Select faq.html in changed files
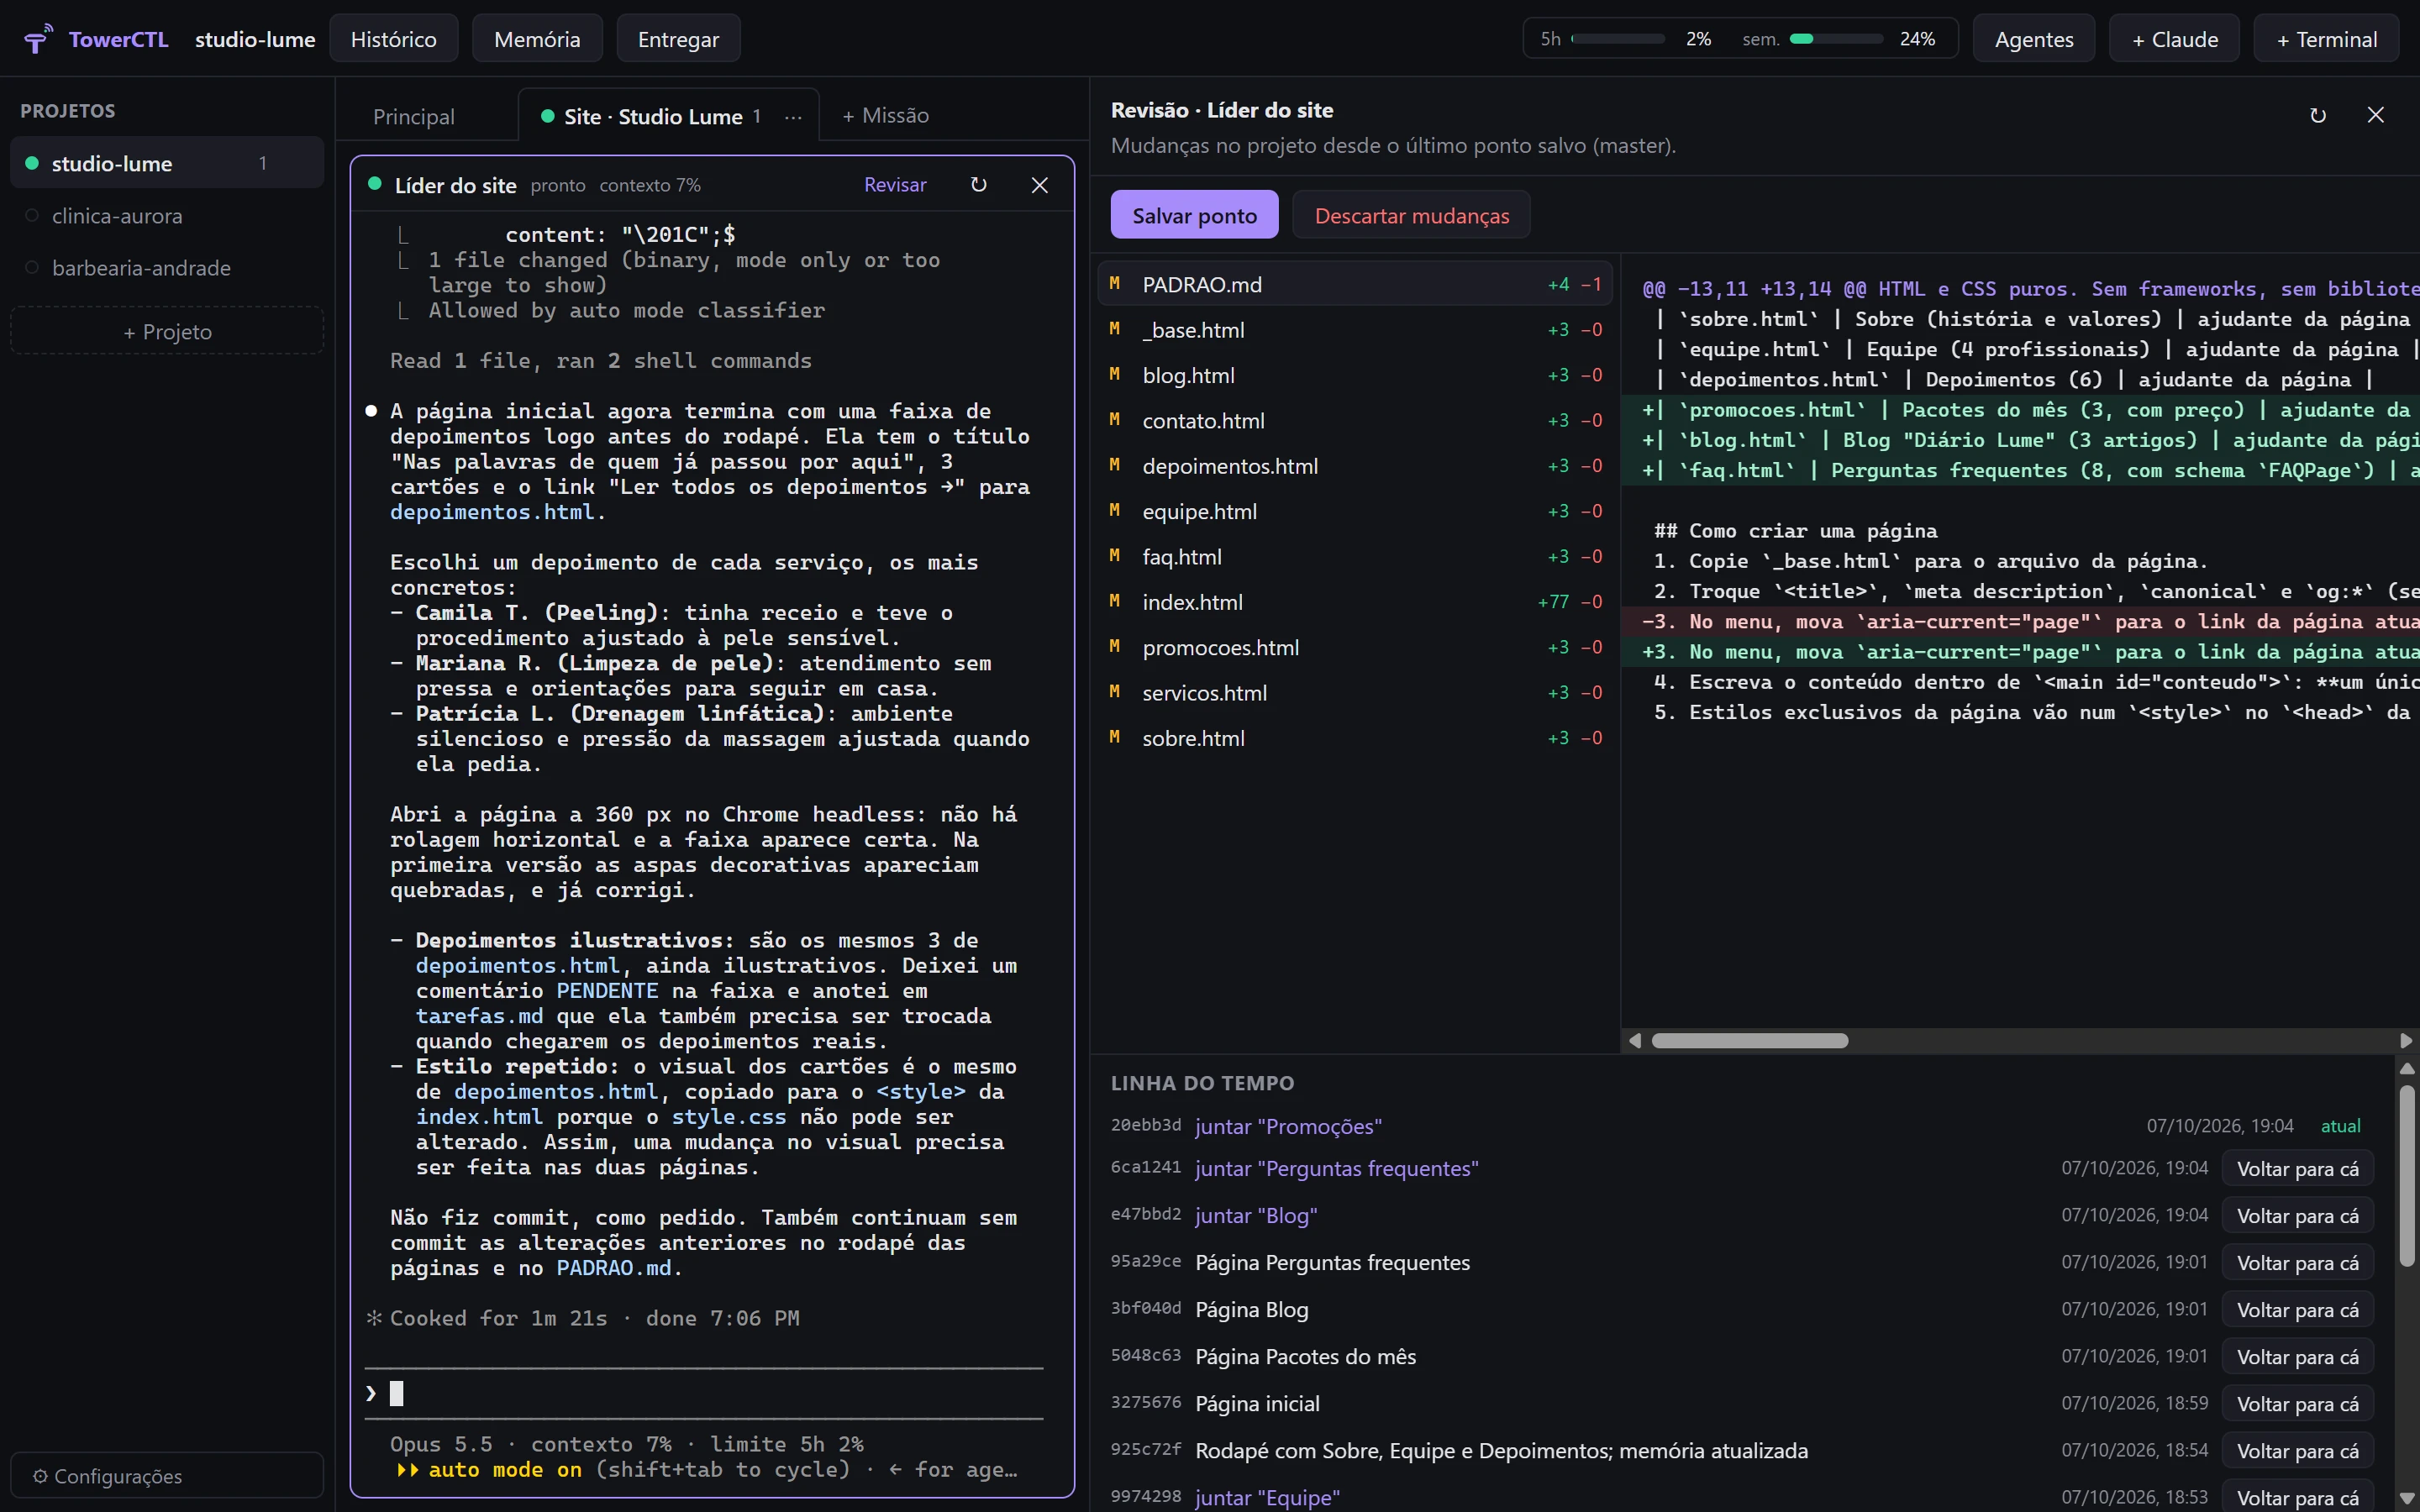Viewport: 2420px width, 1512px height. click(1355, 556)
